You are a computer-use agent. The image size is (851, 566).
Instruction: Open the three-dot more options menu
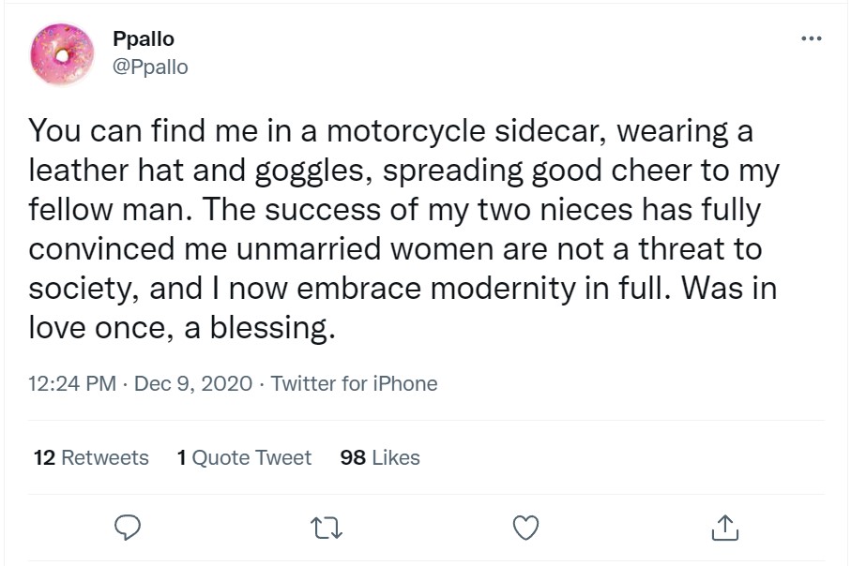point(811,38)
